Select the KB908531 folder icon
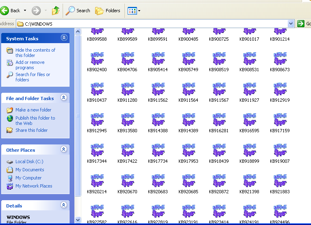This screenshot has width=311, height=225. coord(249,59)
